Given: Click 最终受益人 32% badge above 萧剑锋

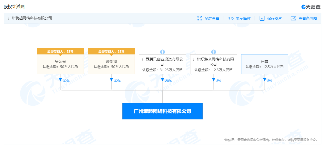Looking at the screenshot, I should pos(112,51).
